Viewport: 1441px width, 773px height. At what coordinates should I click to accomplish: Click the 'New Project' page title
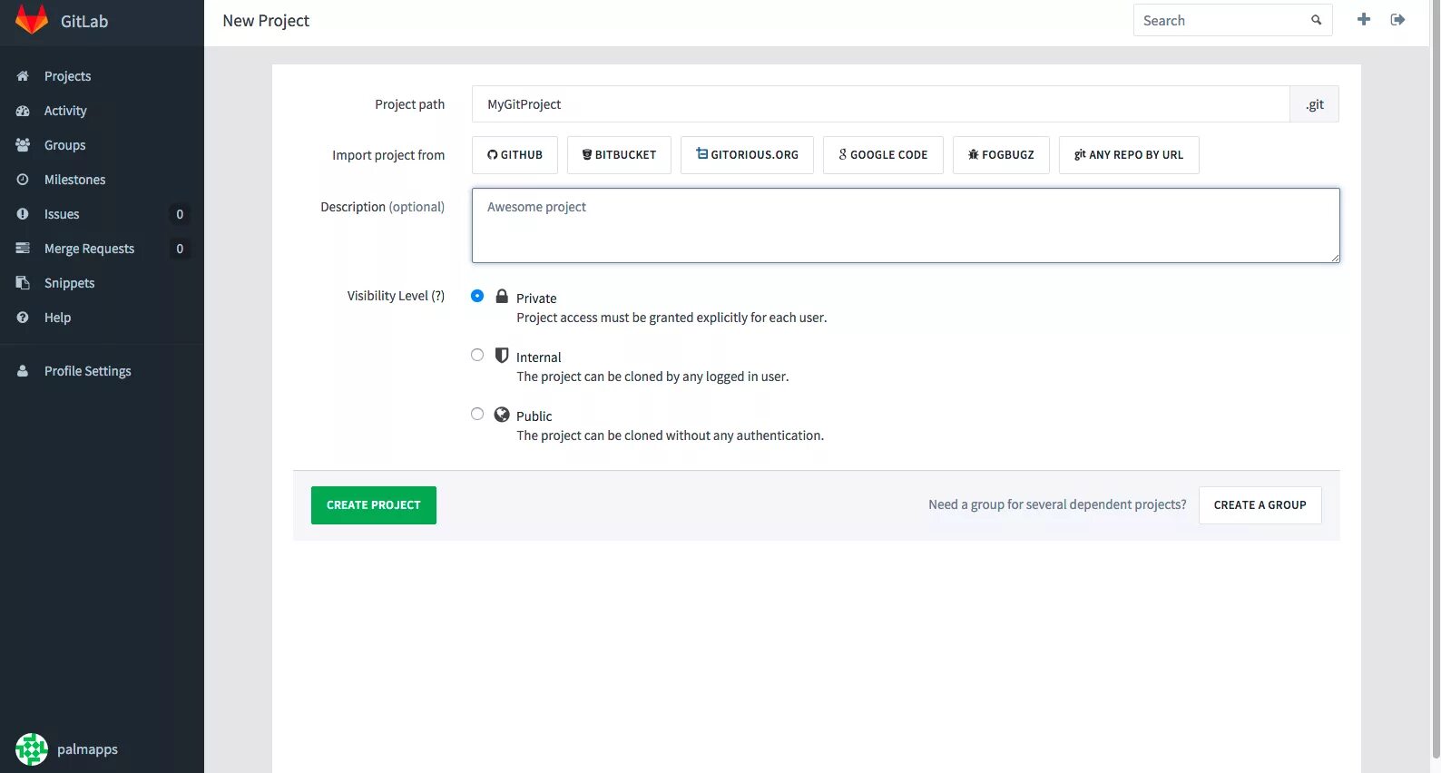click(x=266, y=21)
